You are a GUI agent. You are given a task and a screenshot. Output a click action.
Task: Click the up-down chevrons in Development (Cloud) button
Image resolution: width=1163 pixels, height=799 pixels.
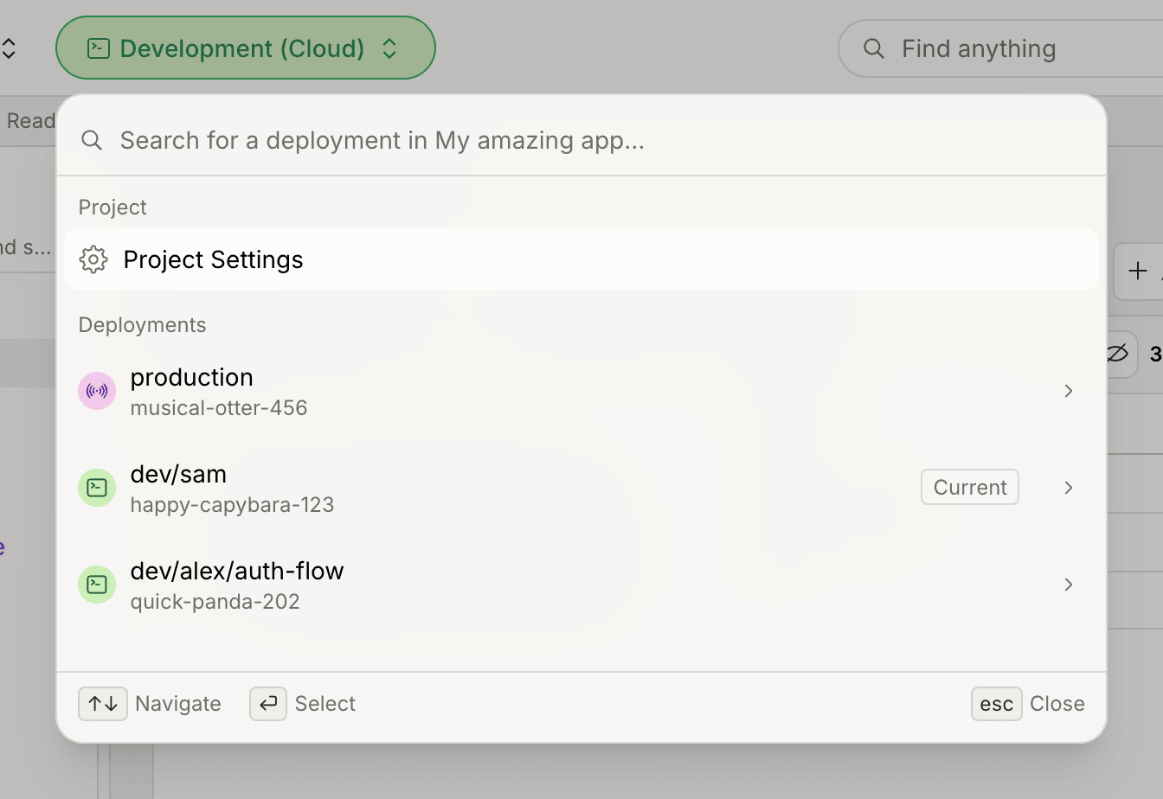[x=389, y=48]
